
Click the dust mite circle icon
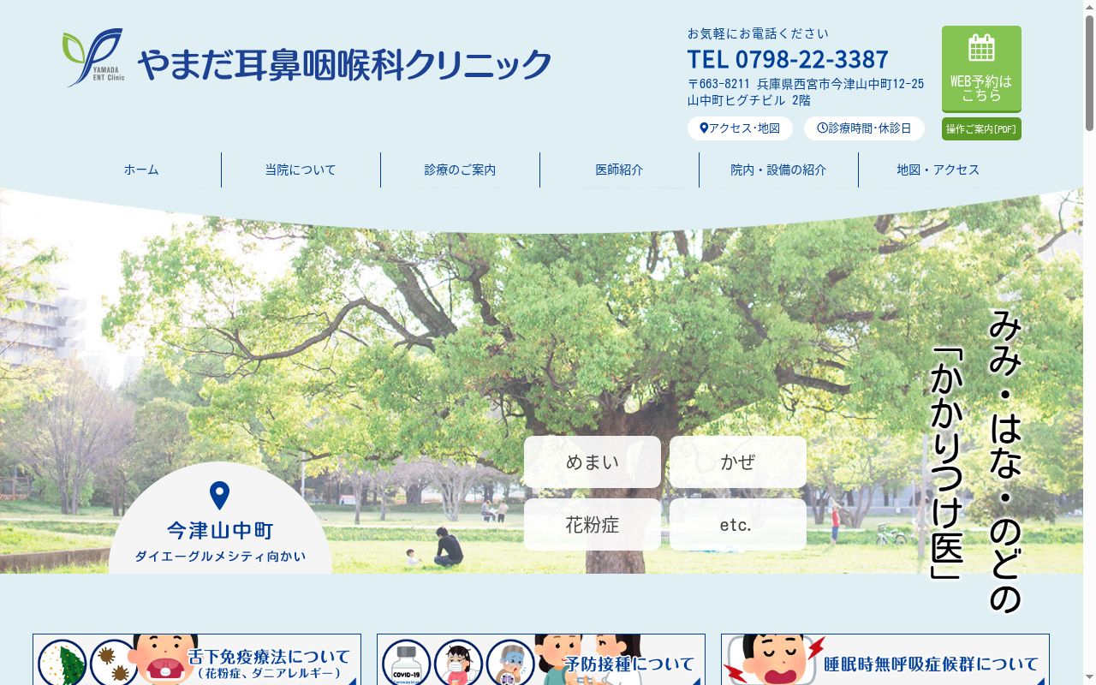113,663
